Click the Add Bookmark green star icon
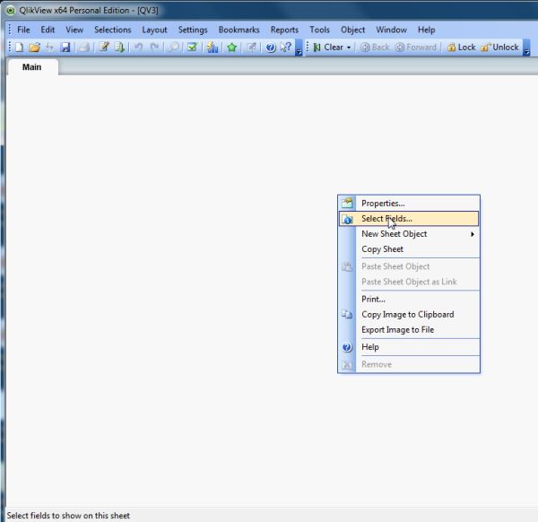The width and height of the screenshot is (538, 522). click(x=232, y=48)
